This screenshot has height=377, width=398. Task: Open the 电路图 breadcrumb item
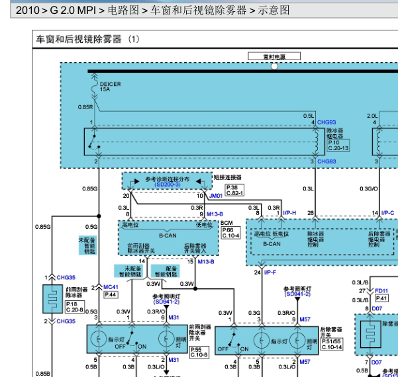pyautogui.click(x=123, y=11)
